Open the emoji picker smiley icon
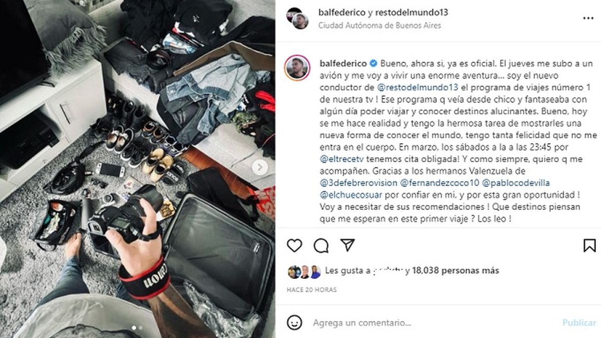 click(x=294, y=322)
